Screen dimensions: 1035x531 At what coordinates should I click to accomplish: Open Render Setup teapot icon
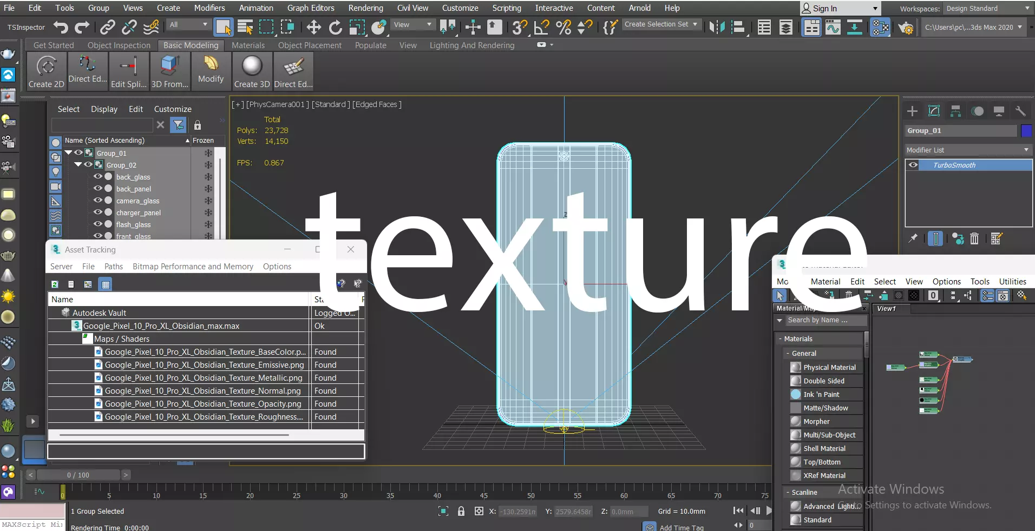pos(906,27)
